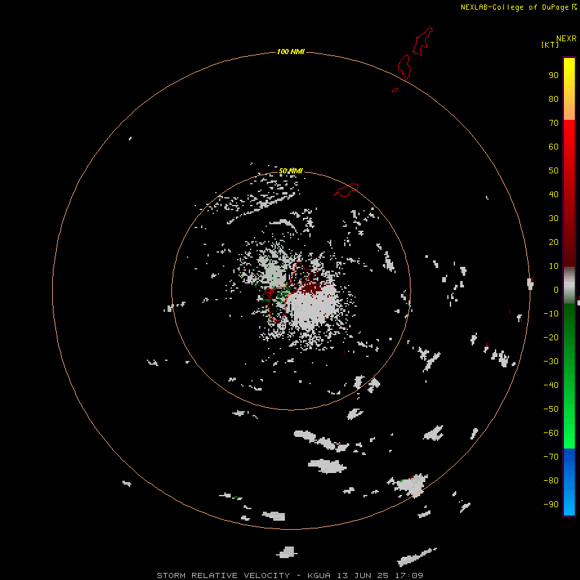The width and height of the screenshot is (580, 580).
Task: Select the 60 knot scale label
Action: pos(554,146)
